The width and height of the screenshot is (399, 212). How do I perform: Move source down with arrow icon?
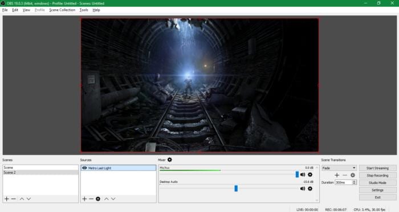tap(113, 199)
